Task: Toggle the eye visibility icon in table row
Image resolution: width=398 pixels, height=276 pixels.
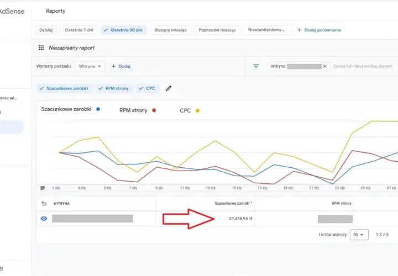Action: coord(44,219)
